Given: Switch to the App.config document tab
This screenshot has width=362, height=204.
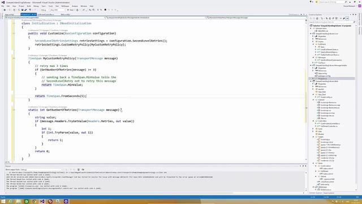Looking at the screenshot, I should (10, 14).
